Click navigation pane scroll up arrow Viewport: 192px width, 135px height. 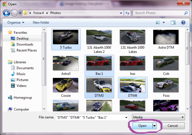click(44, 30)
